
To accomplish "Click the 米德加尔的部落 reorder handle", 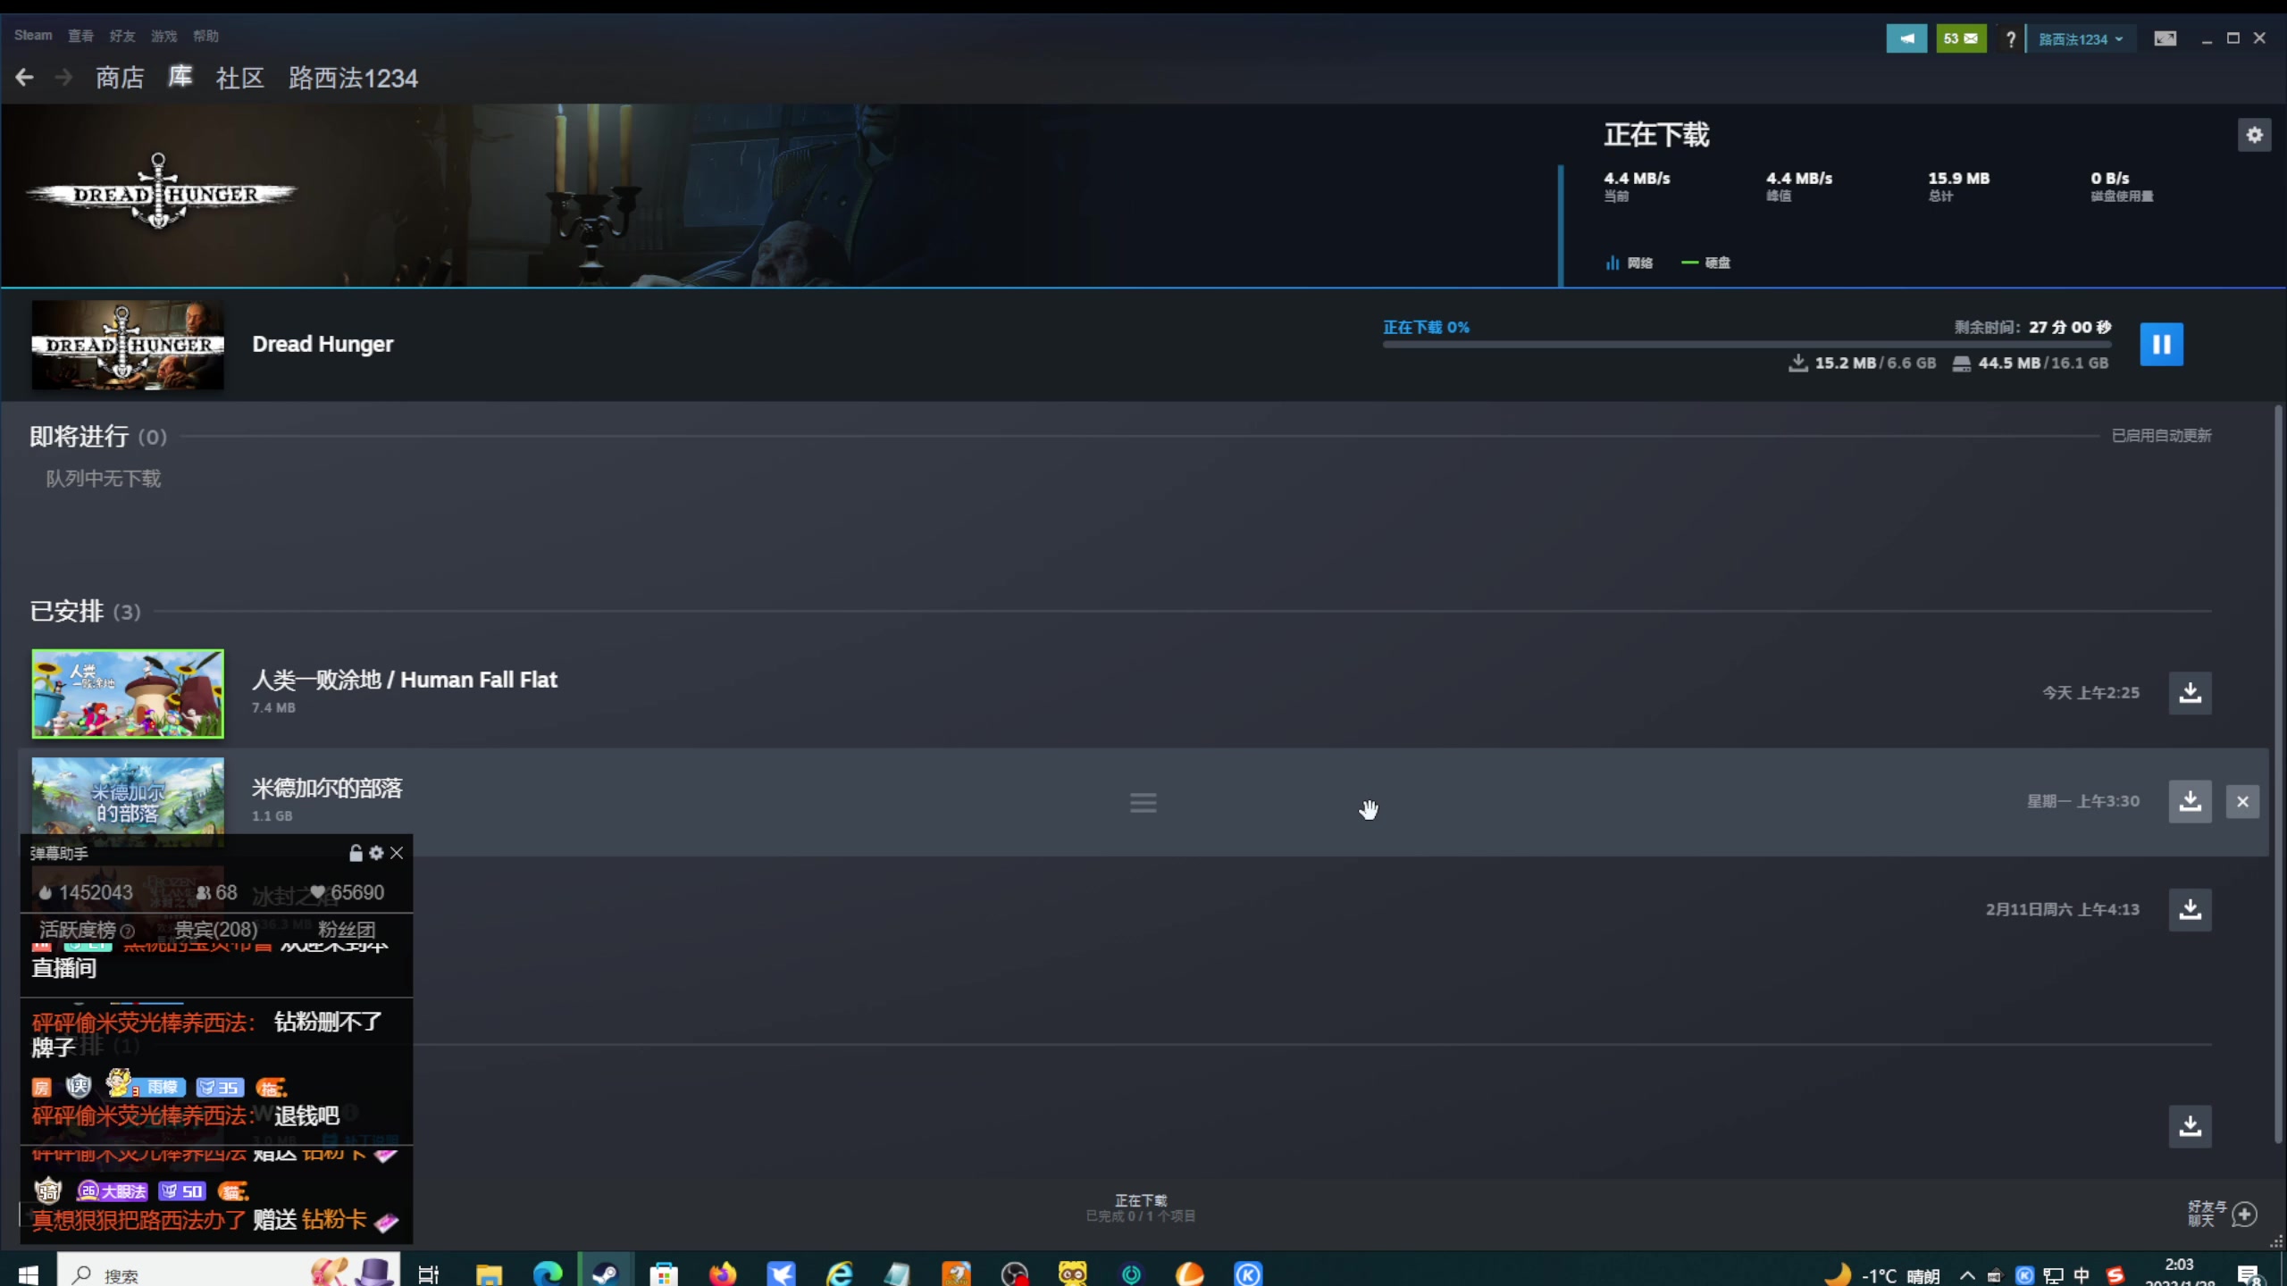I will click(1143, 802).
